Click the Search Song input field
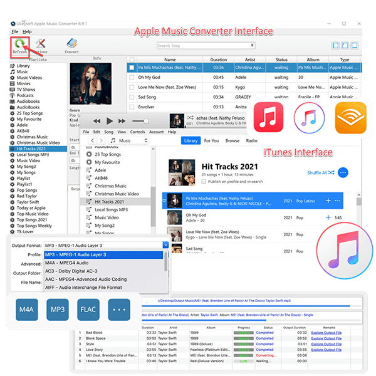This screenshot has height=376, width=376. (x=206, y=45)
